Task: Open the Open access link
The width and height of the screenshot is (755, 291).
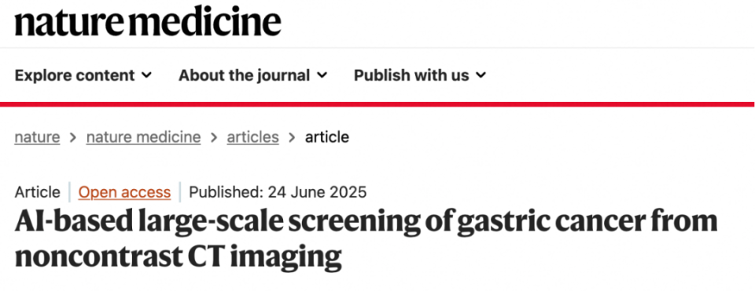Action: coord(124,192)
